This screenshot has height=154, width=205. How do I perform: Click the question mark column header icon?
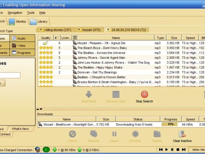tap(75, 38)
